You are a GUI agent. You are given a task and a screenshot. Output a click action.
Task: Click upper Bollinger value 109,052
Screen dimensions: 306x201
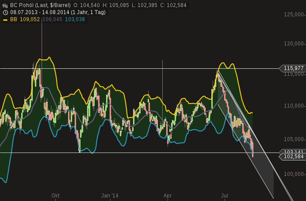pos(30,19)
